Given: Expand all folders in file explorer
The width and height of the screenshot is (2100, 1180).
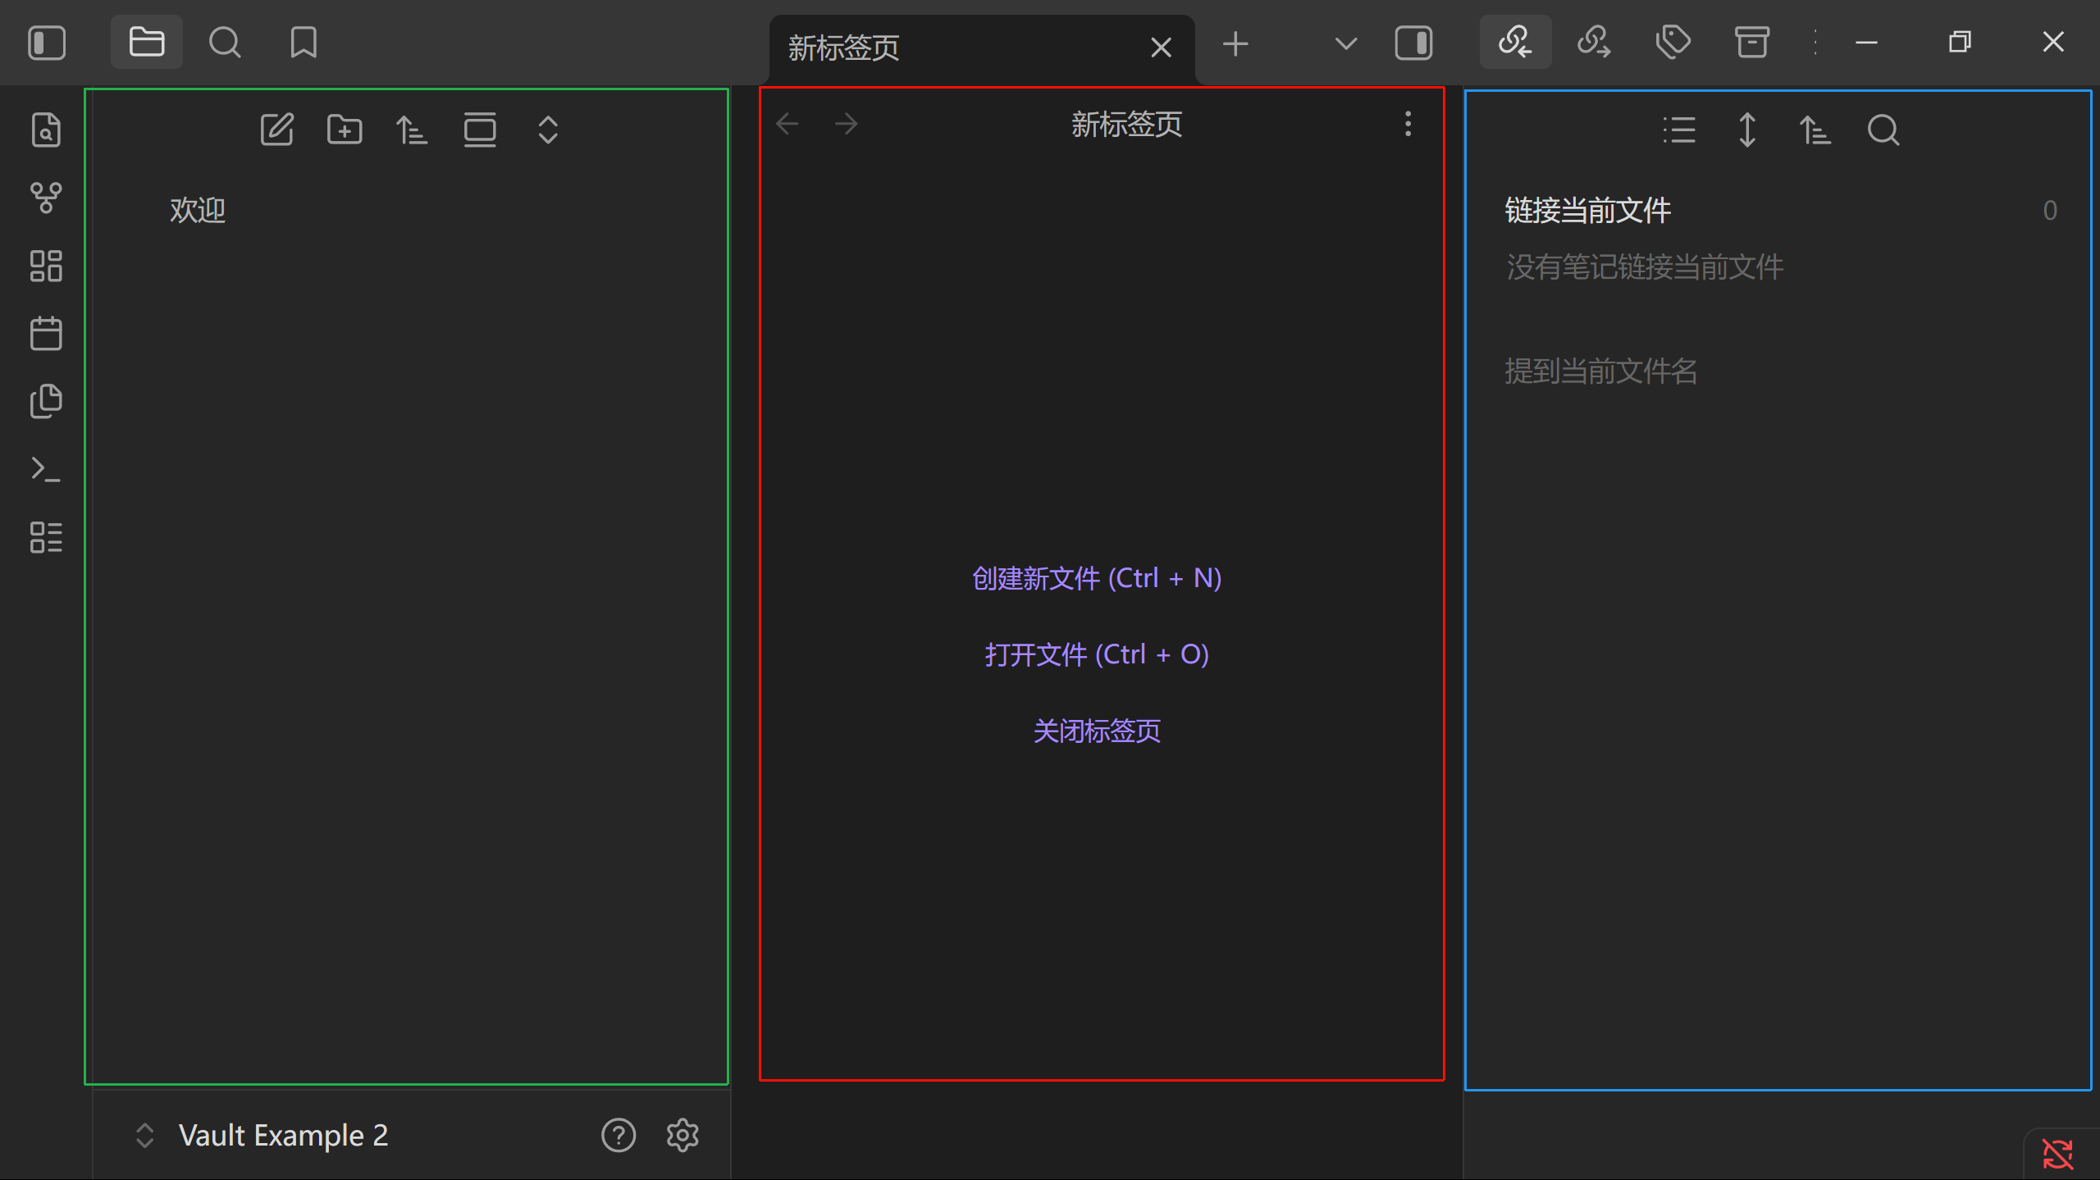Looking at the screenshot, I should (548, 130).
